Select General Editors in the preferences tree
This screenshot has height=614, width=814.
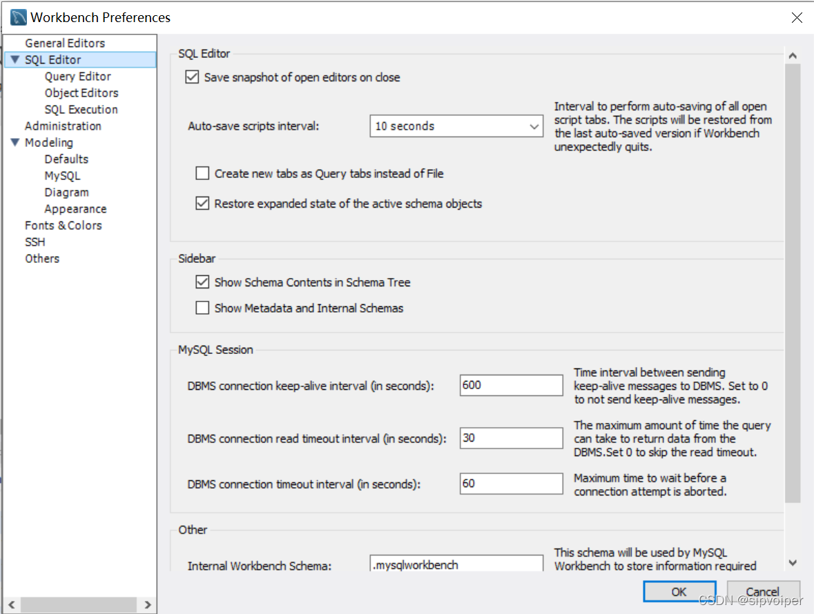65,43
